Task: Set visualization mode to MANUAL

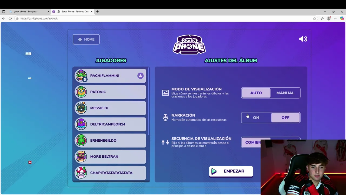Action: click(x=285, y=93)
